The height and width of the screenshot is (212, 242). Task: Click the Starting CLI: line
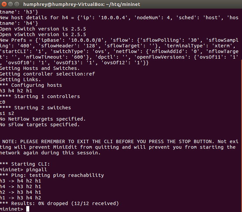coord(25,164)
